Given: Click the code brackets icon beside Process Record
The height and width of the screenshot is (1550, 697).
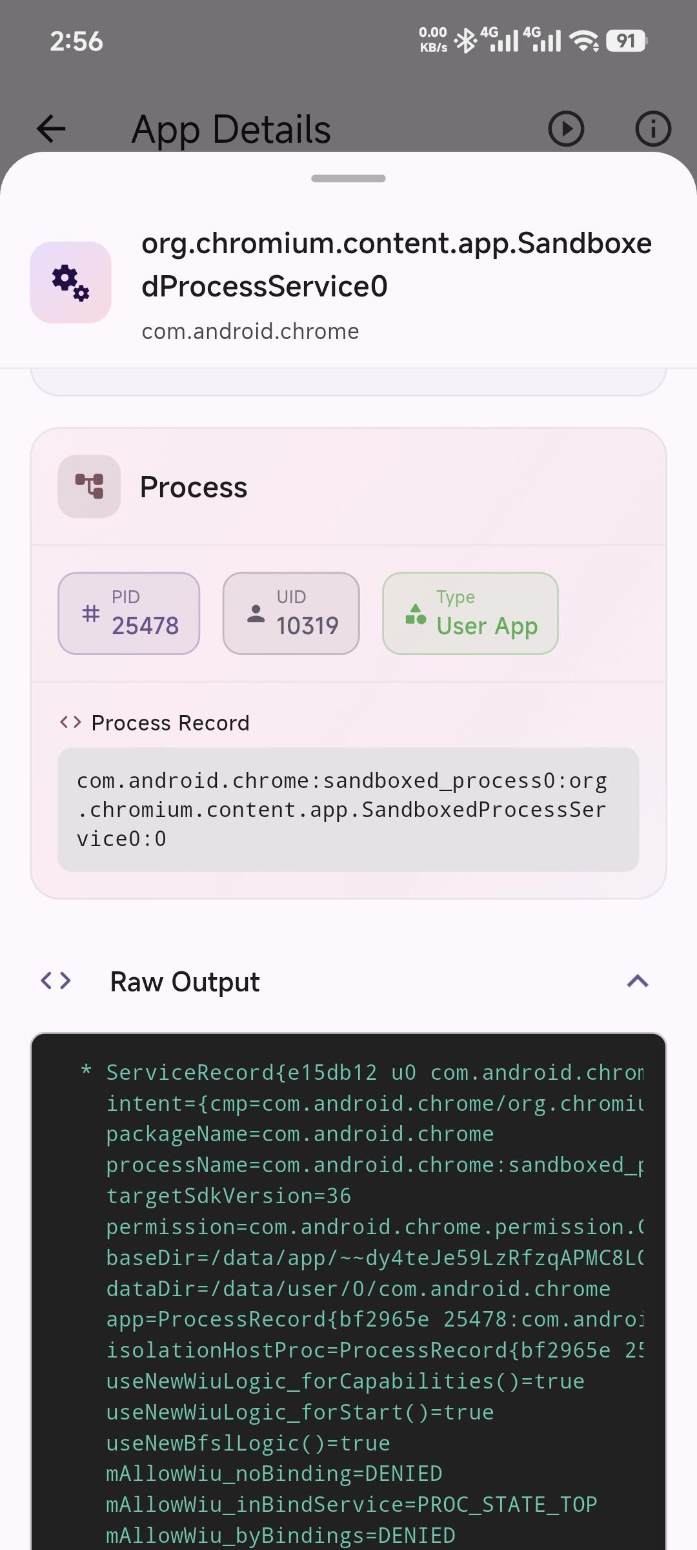Looking at the screenshot, I should point(70,722).
